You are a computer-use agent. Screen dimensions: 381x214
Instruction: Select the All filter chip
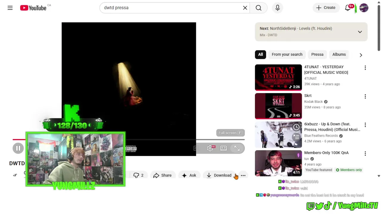(x=260, y=54)
